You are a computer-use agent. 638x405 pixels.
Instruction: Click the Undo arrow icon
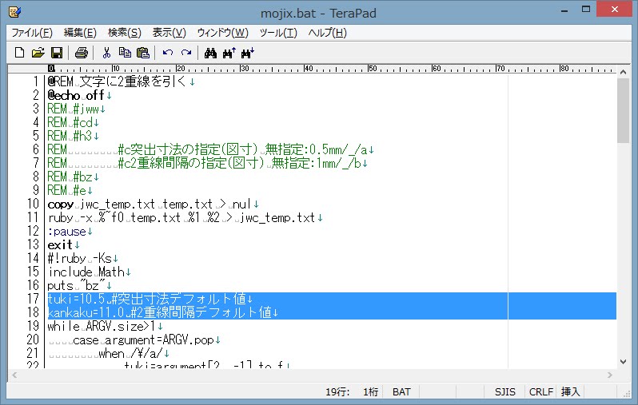[x=168, y=53]
